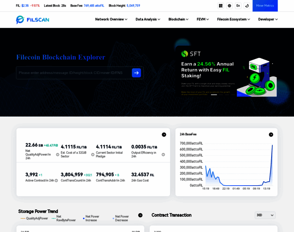
Task: Open the 30D period dropdown
Action: pos(265,215)
